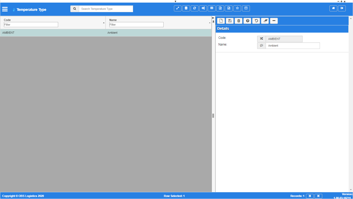353x199 pixels.
Task: Click the Temperature Type page title
Action: (32, 10)
